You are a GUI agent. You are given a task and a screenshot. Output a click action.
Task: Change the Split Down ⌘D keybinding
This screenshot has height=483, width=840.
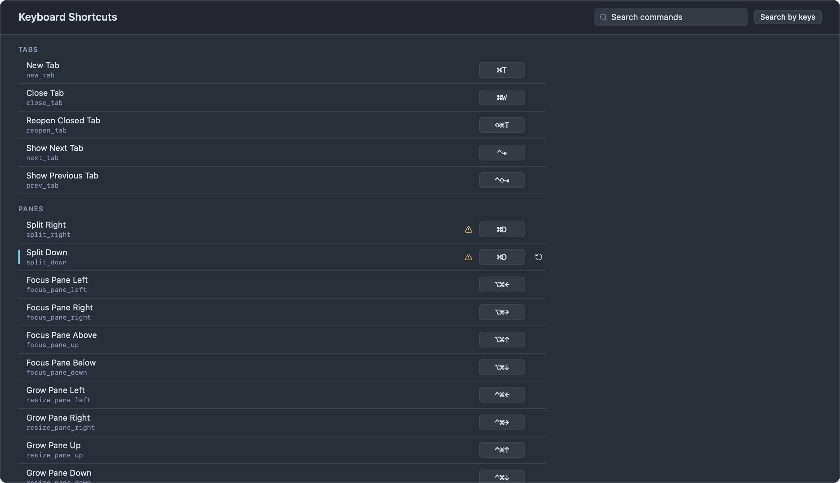[x=502, y=257]
